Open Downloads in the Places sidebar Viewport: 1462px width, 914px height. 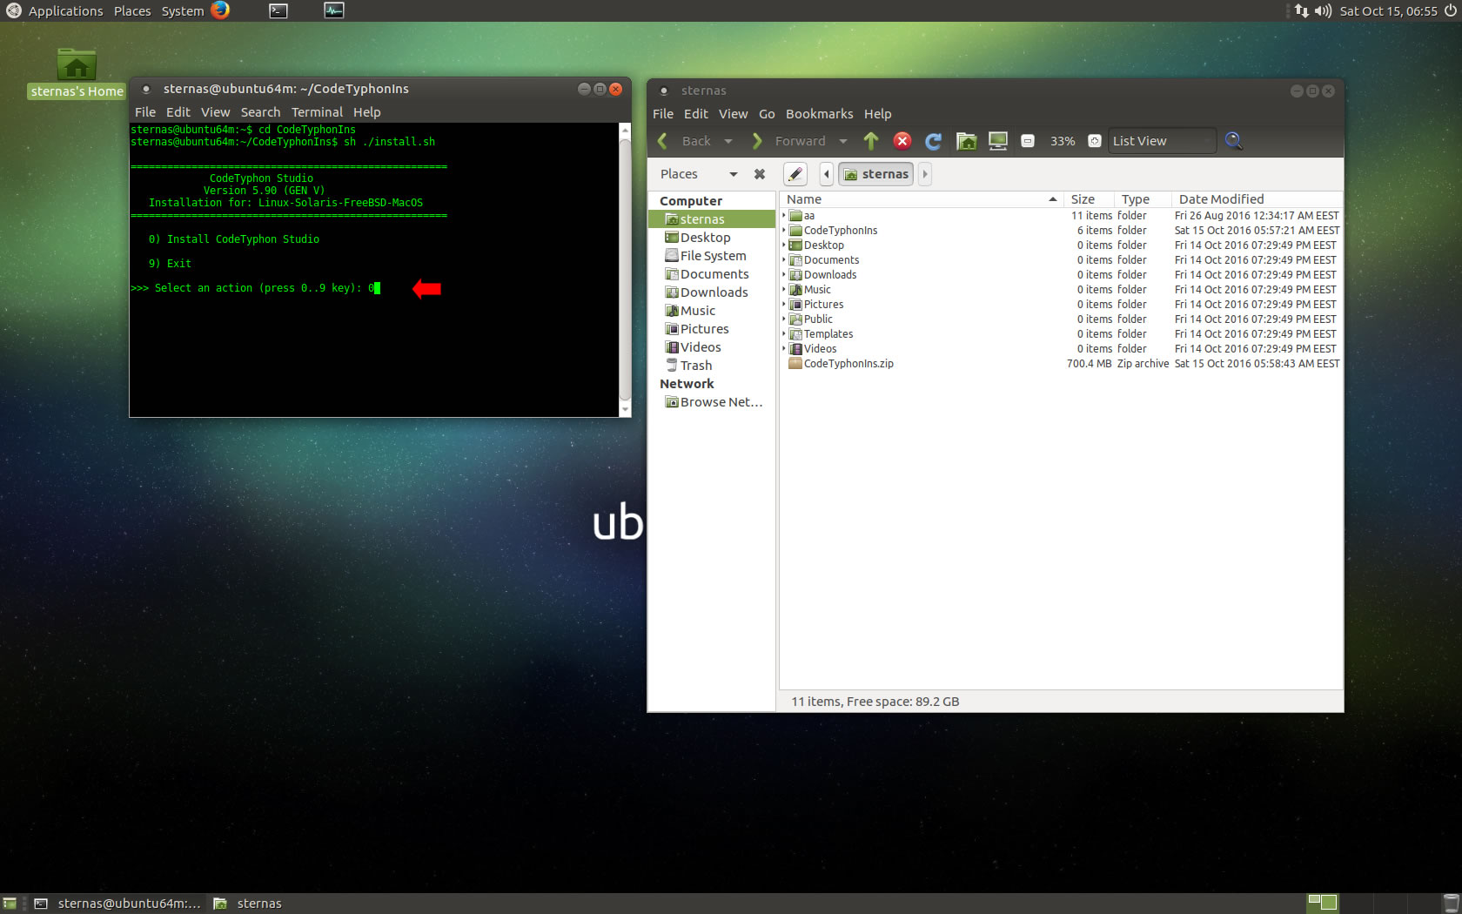tap(711, 292)
